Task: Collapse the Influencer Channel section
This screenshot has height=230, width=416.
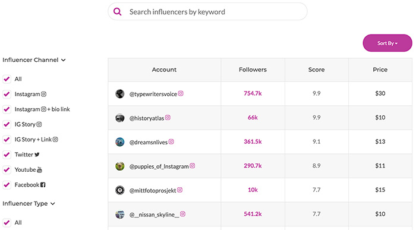Action: click(34, 60)
